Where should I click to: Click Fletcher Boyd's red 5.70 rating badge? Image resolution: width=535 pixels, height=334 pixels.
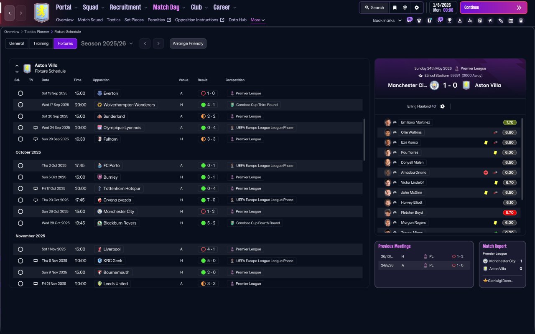point(510,213)
